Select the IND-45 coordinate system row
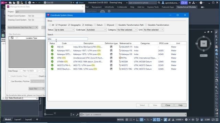Image resolution: width=220 pixels, height=123 pixels. pos(117,47)
